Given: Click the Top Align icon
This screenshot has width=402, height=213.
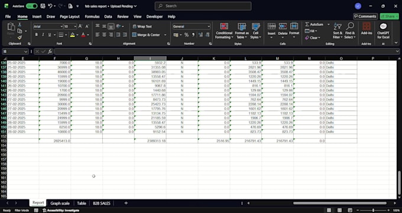Looking at the screenshot, I should [x=98, y=26].
